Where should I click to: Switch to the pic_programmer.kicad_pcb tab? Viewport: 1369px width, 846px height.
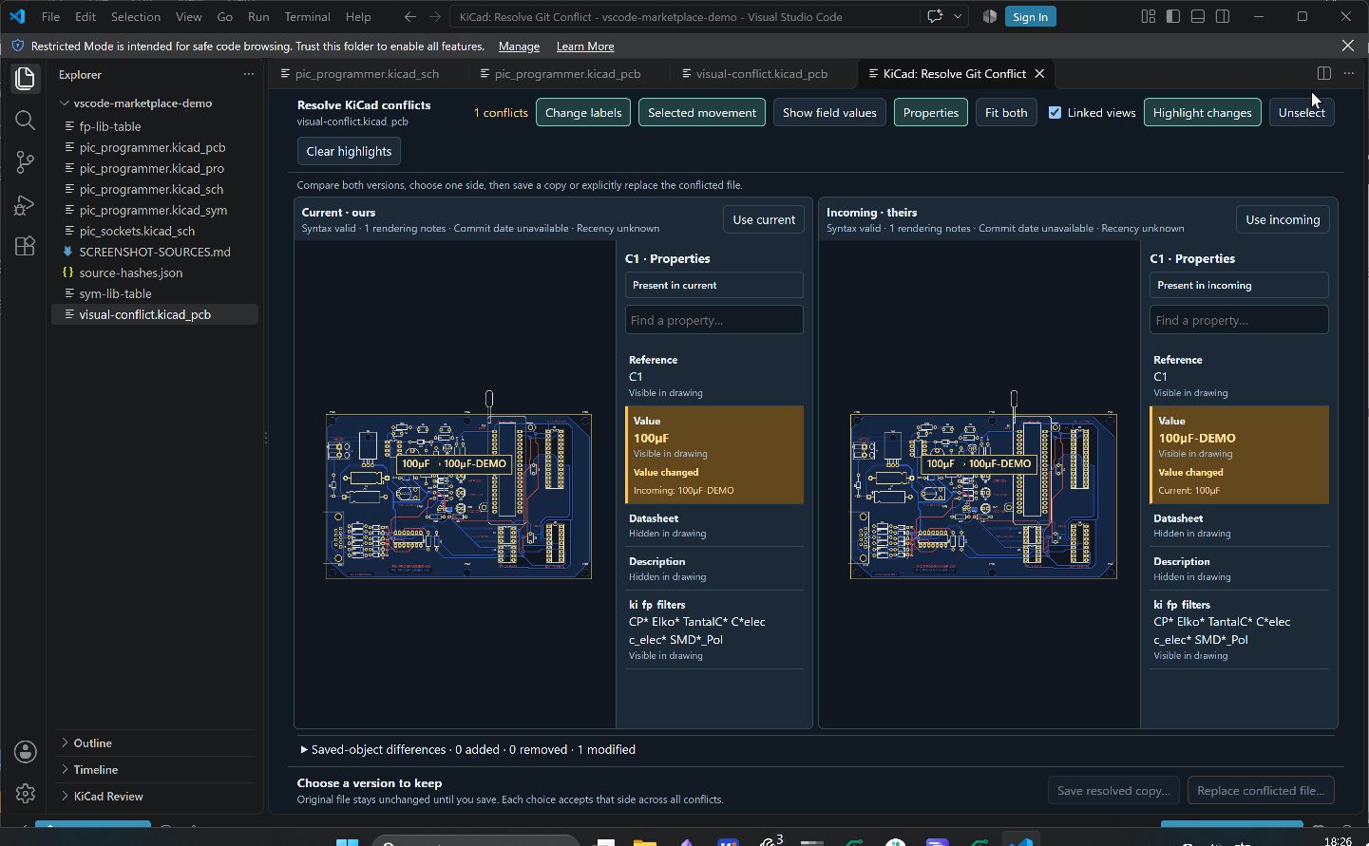(x=567, y=73)
